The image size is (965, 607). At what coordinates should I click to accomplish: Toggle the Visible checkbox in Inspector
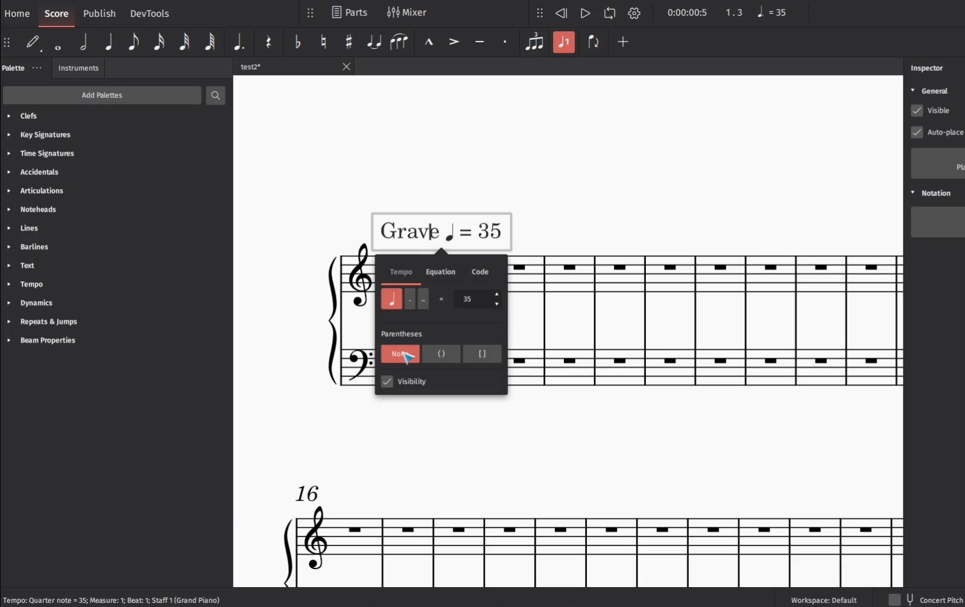click(917, 110)
